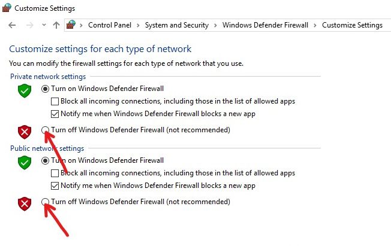Click the Private network settings heading
This screenshot has height=246, width=391.
click(x=48, y=77)
